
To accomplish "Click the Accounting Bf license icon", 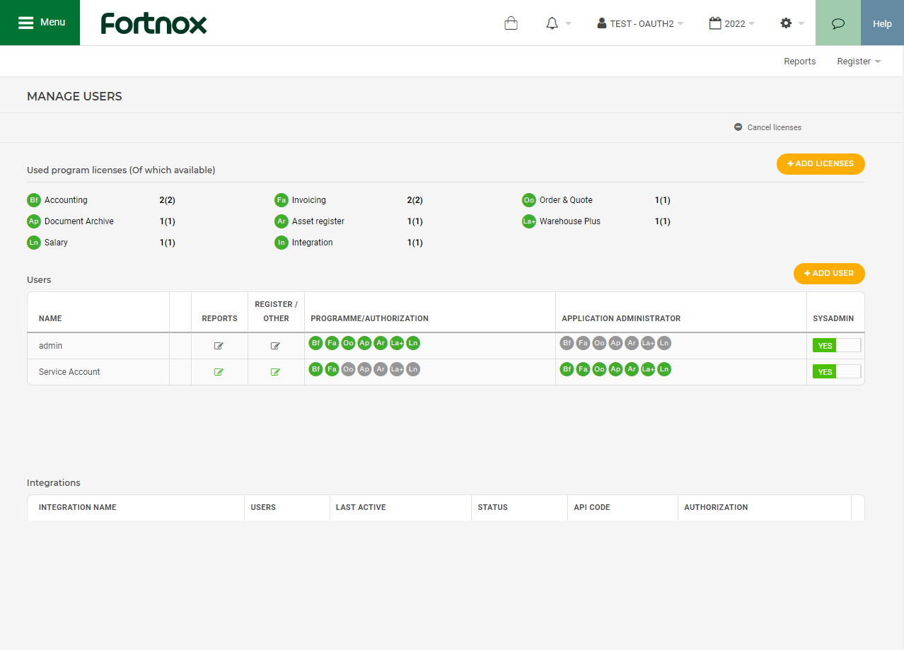I will pos(34,200).
